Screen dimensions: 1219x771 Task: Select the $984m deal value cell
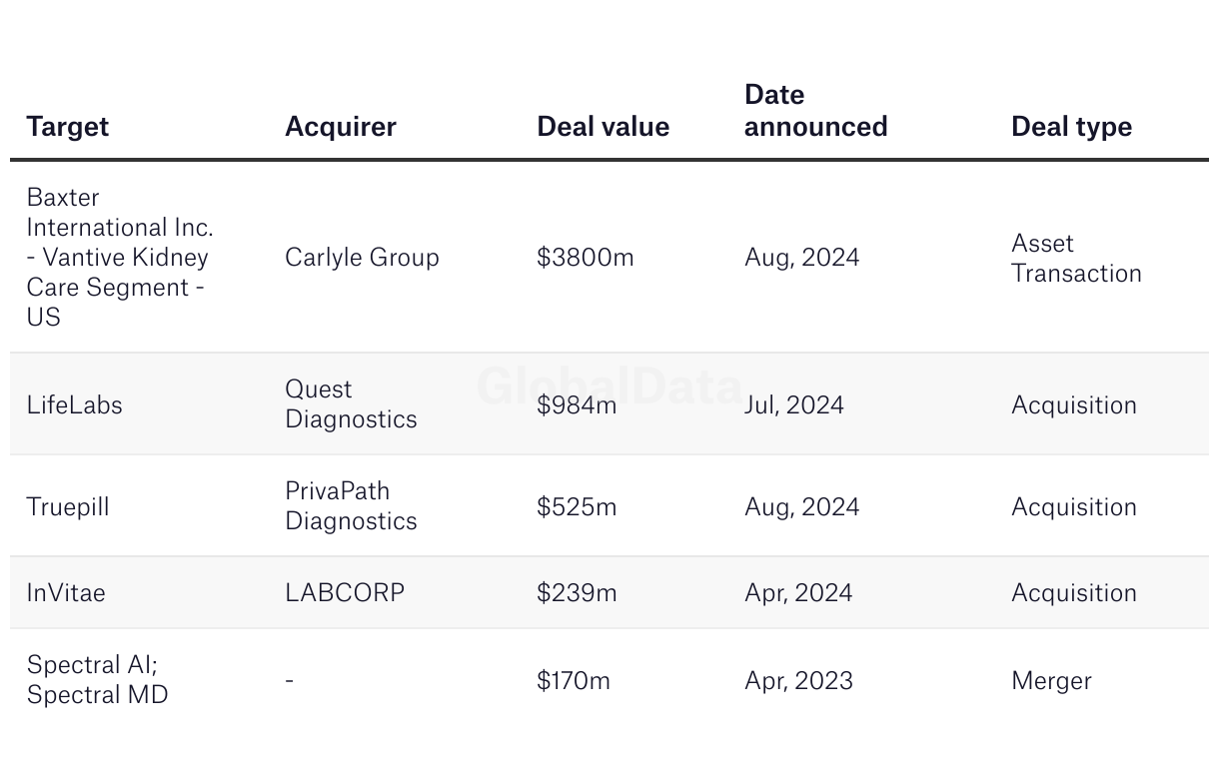click(x=577, y=404)
